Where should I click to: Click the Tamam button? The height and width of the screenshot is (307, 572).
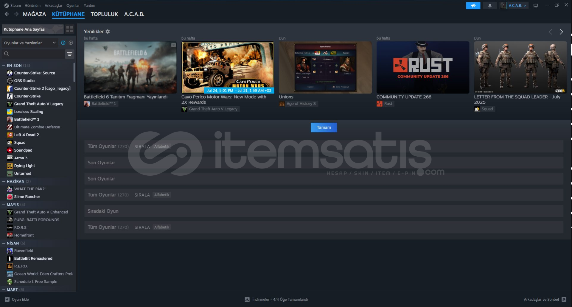[x=324, y=127]
